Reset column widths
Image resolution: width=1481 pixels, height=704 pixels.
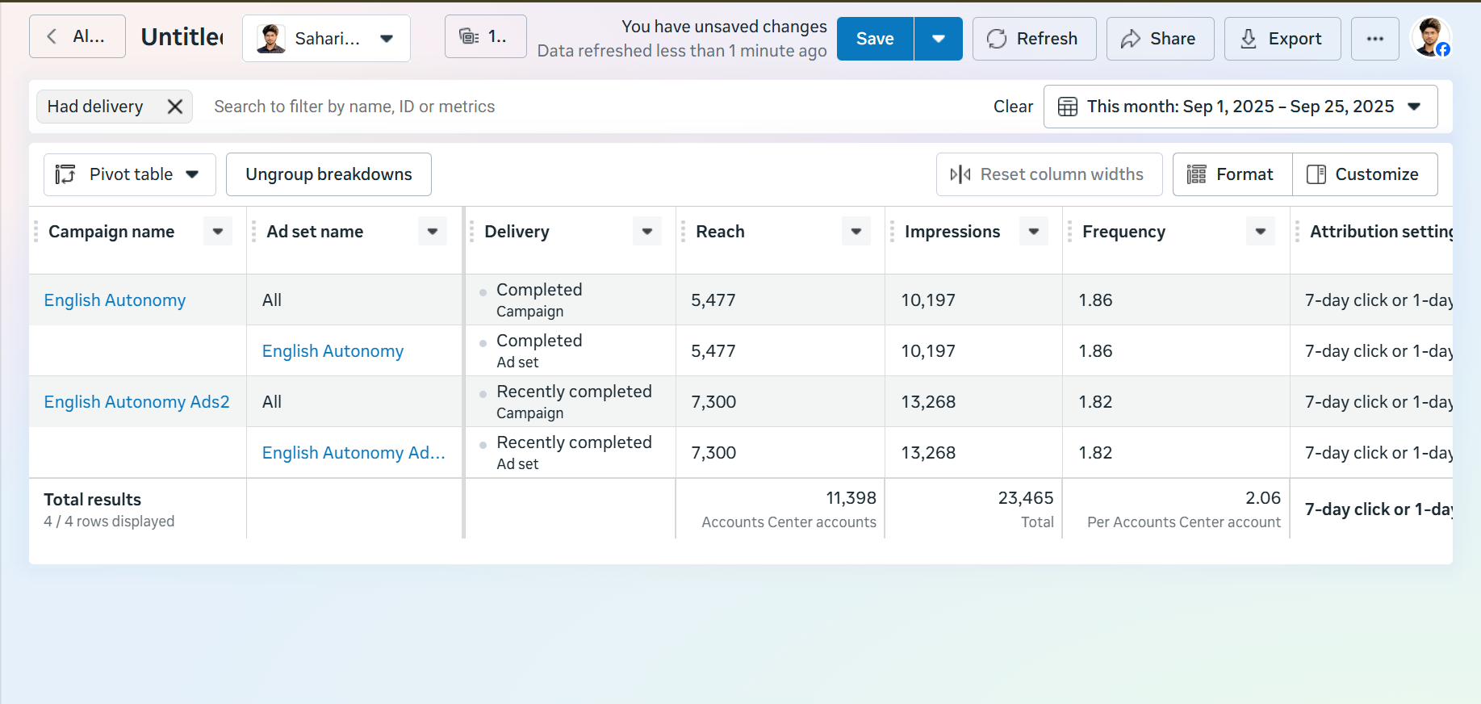click(x=1048, y=174)
